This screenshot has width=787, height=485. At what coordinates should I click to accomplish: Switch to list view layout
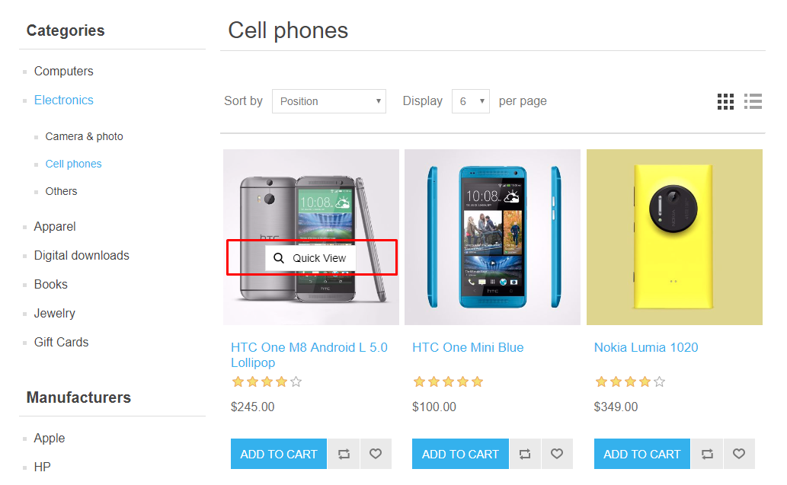click(x=753, y=101)
